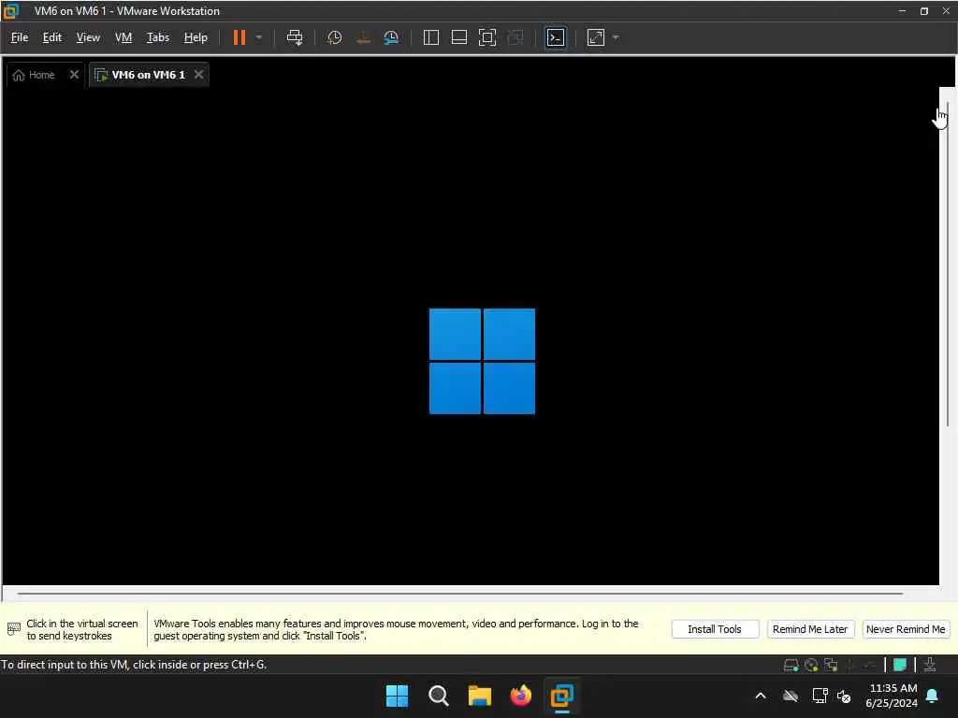This screenshot has height=718, width=958.
Task: Open the snapshot manager
Action: [391, 37]
